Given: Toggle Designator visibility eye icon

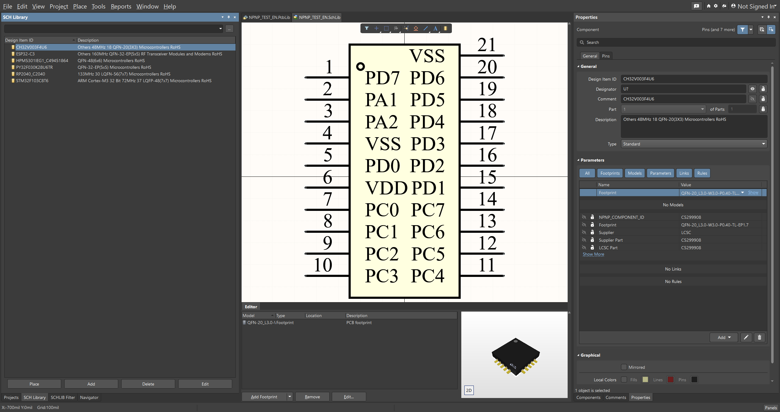Looking at the screenshot, I should 752,89.
